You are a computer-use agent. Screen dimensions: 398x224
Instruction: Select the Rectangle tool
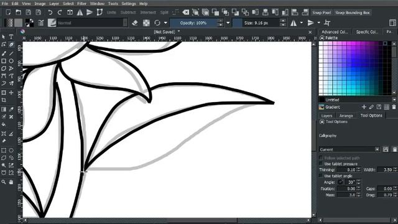click(x=4, y=61)
